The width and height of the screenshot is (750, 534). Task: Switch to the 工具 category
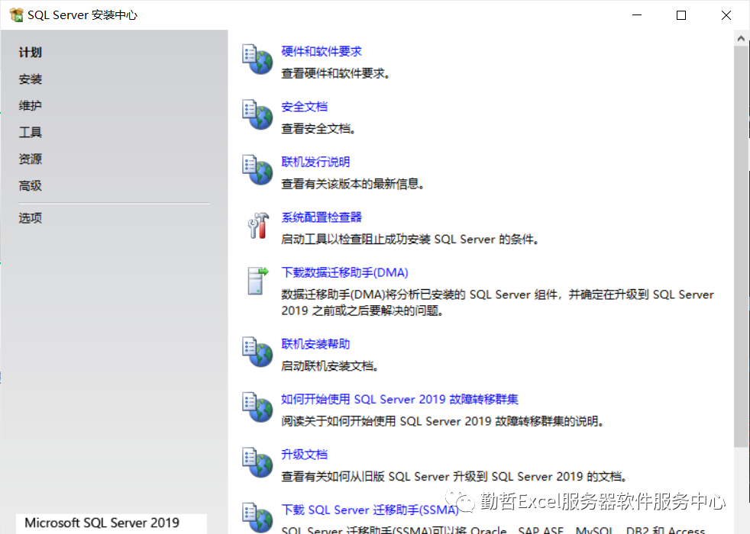coord(30,132)
